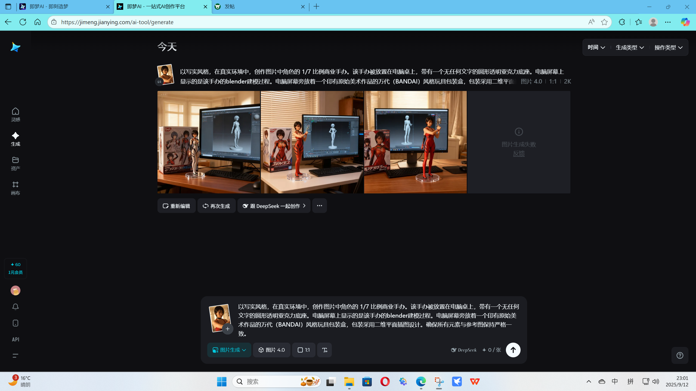Click the 重新编辑 button
Image resolution: width=696 pixels, height=391 pixels.
pyautogui.click(x=176, y=206)
